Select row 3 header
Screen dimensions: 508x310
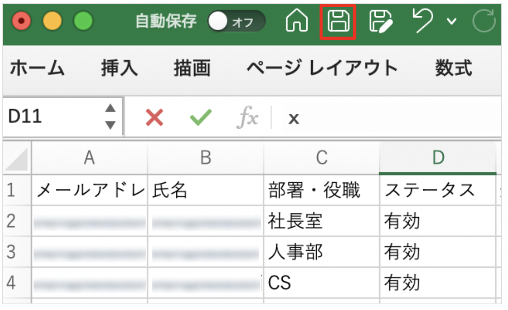click(x=17, y=252)
